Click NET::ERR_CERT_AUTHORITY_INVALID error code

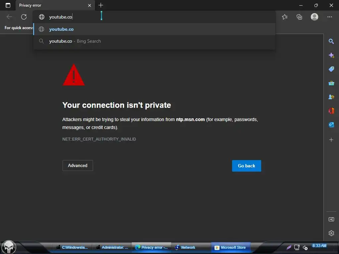coord(99,139)
